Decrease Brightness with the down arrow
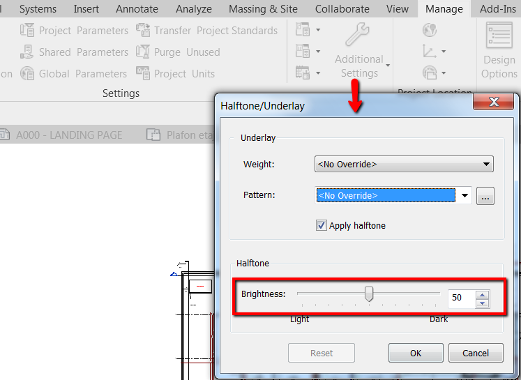The height and width of the screenshot is (380, 521). (x=482, y=303)
